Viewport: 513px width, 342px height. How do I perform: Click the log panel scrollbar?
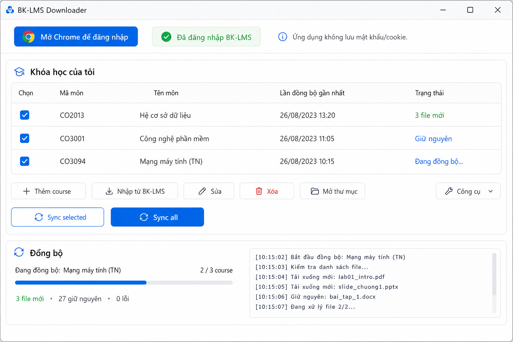[x=494, y=274]
